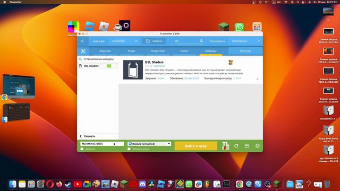
Task: Open Discord from the Dock
Action: (x=142, y=184)
